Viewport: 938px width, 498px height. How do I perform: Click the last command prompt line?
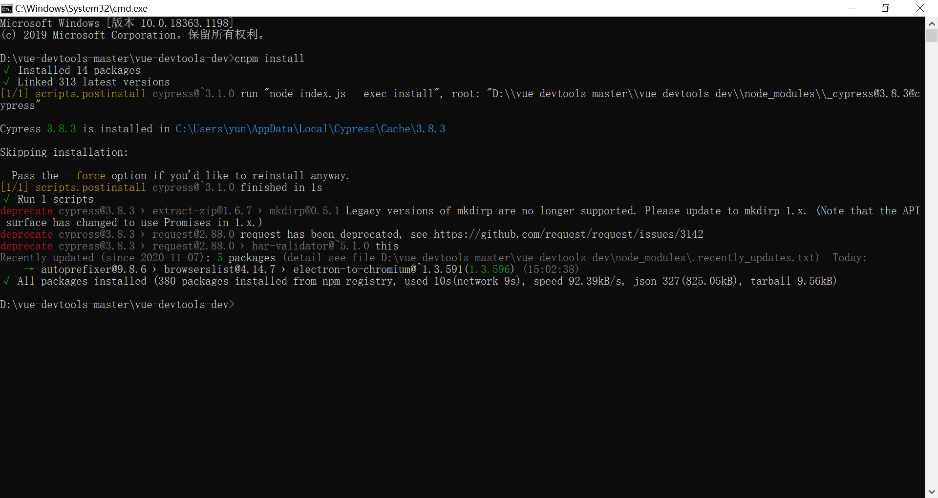point(117,305)
